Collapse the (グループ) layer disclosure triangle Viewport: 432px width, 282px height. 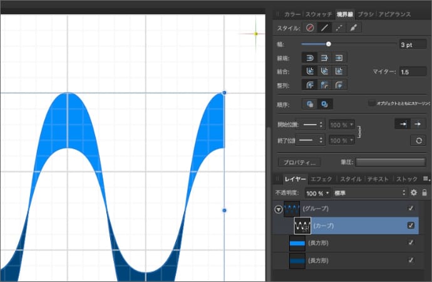click(278, 209)
